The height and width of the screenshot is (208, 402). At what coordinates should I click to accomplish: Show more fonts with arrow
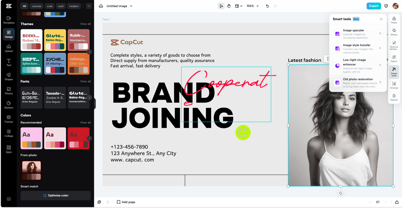pyautogui.click(x=89, y=98)
